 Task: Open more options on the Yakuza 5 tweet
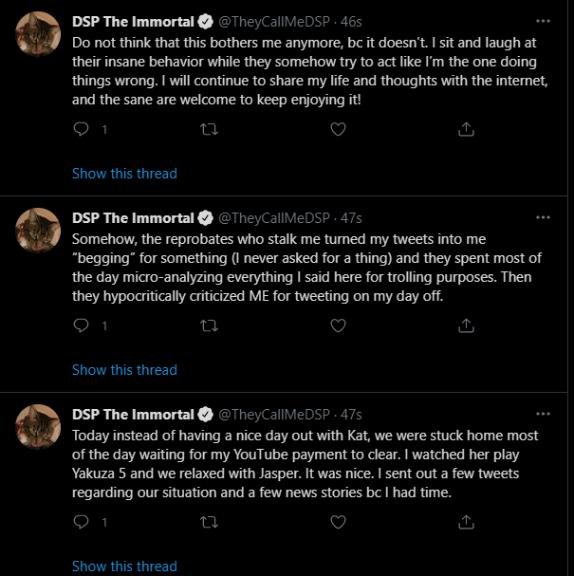(x=543, y=414)
